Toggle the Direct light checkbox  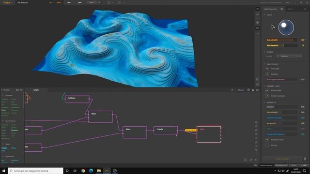pyautogui.click(x=267, y=69)
